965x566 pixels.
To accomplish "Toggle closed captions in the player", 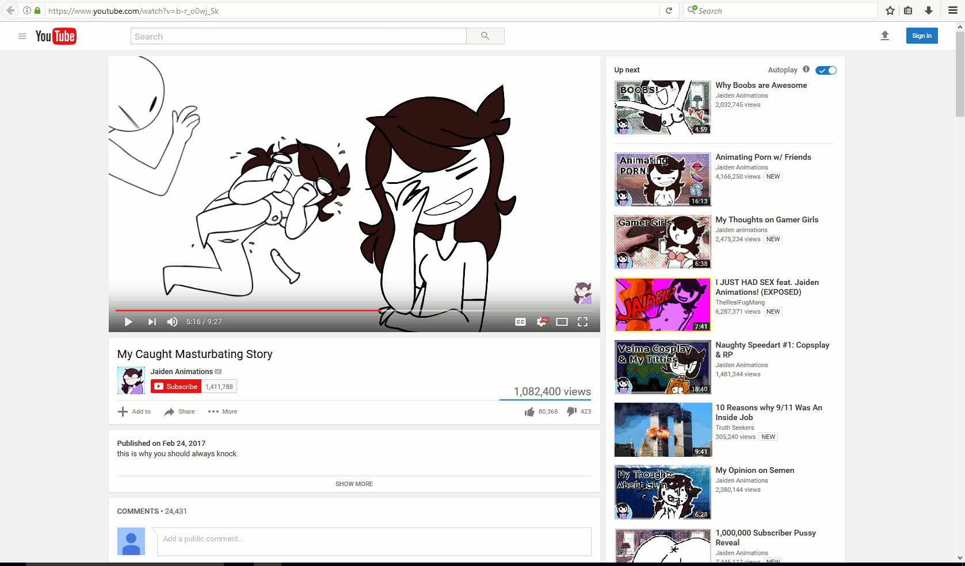I will coord(520,322).
